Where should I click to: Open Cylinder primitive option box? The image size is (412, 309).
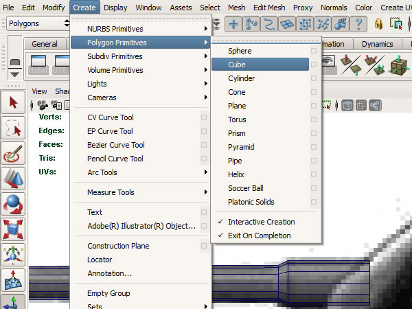click(x=314, y=78)
